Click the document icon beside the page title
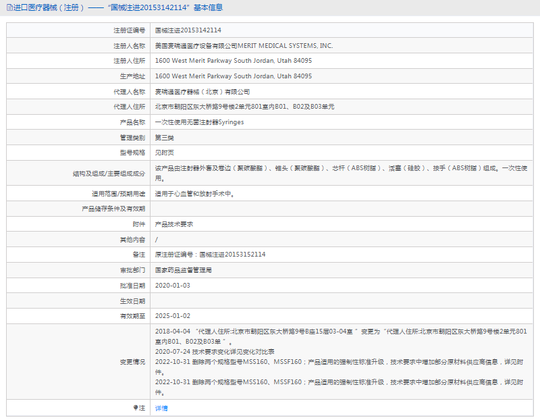Image resolution: width=540 pixels, height=420 pixels. [9, 8]
